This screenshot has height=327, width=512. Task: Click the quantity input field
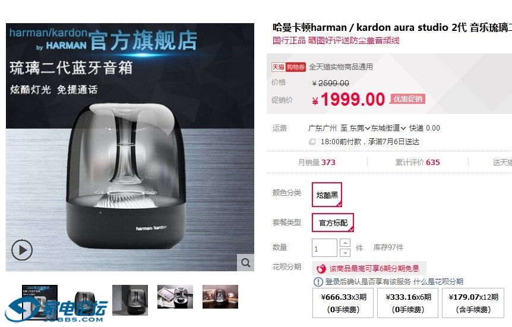324,248
